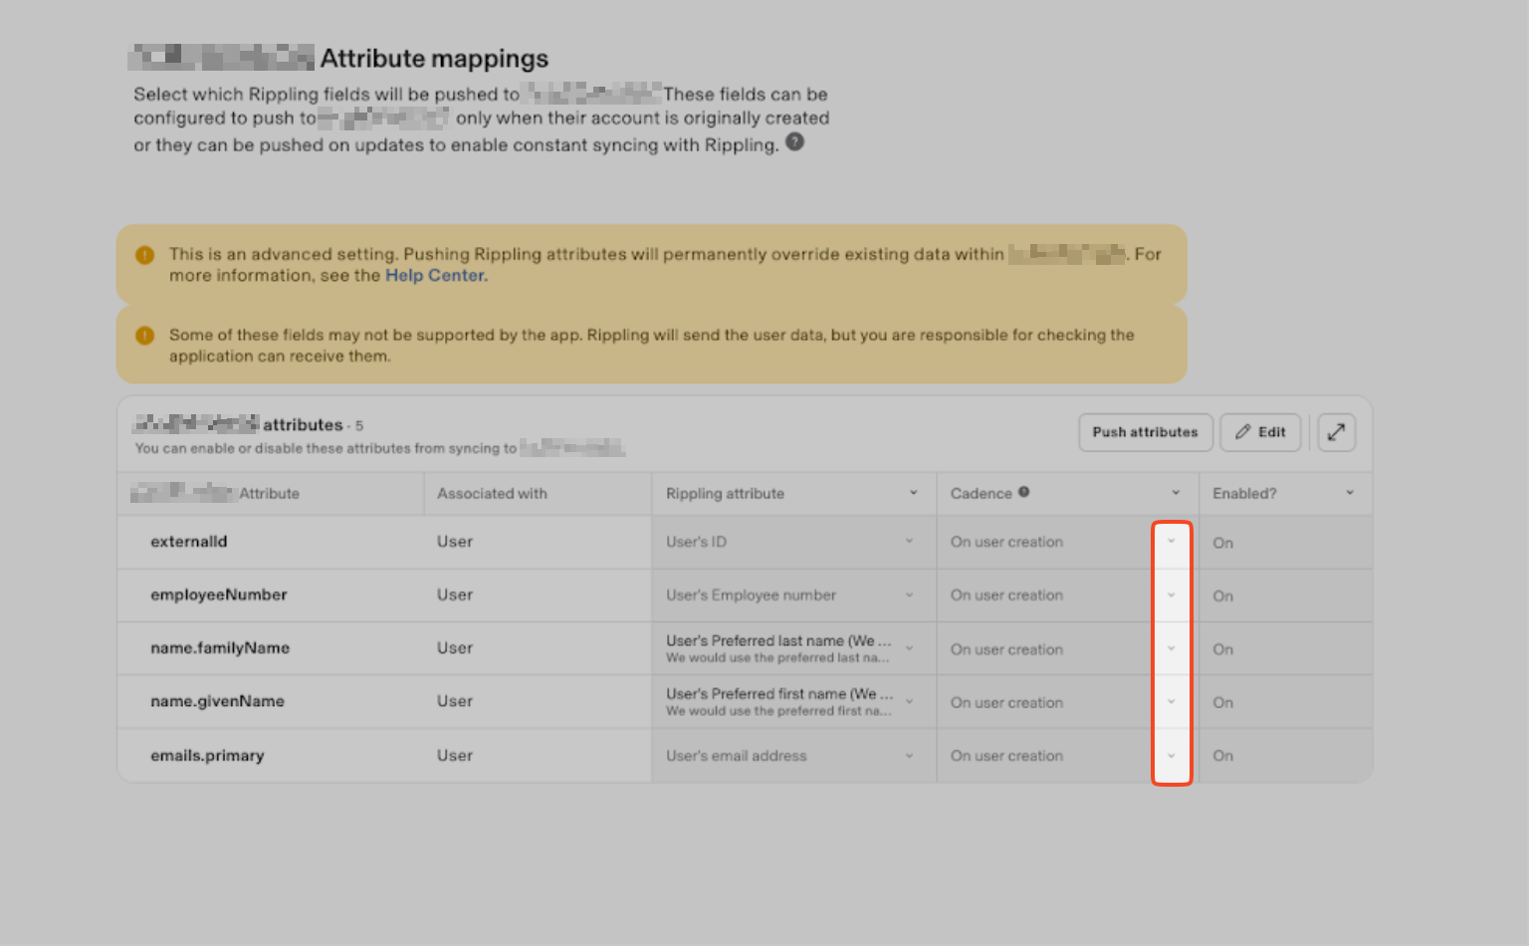Expand the attributes table to full screen
Screen dimensions: 1529x946
[x=1336, y=432]
